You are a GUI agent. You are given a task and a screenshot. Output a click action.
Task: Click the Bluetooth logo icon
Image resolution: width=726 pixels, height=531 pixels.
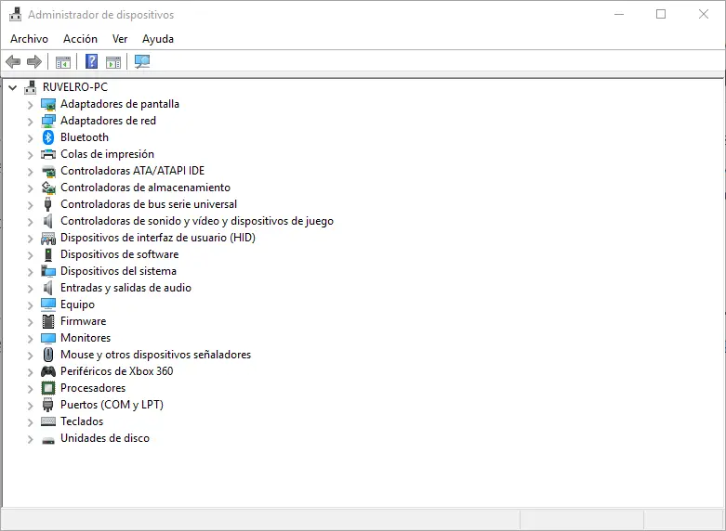48,137
